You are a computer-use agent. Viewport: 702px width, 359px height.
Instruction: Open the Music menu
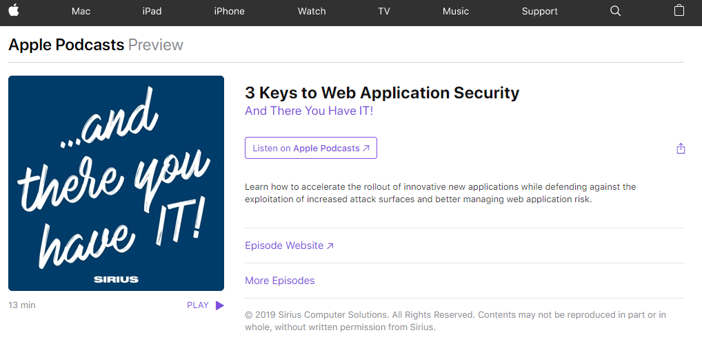[x=455, y=11]
